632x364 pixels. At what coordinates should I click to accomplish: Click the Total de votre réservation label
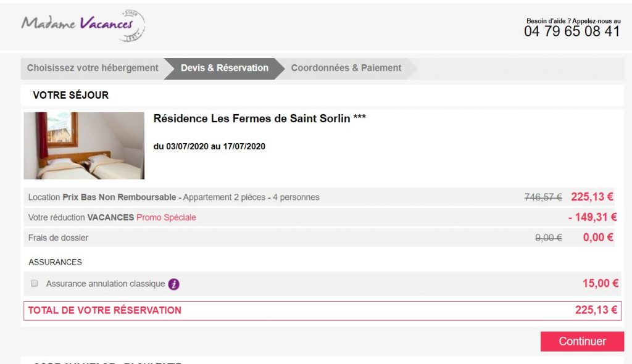tap(105, 310)
